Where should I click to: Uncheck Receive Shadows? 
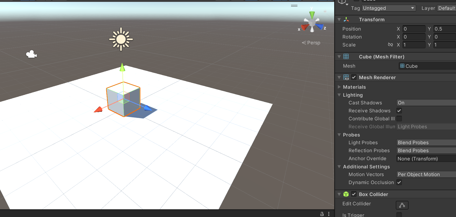pos(399,111)
